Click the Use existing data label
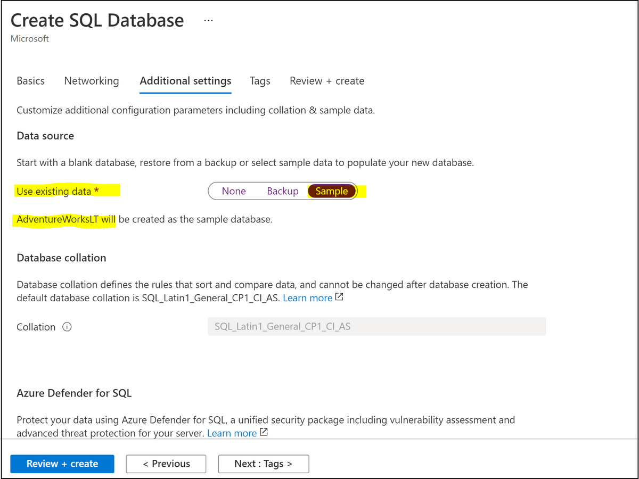639x479 pixels. click(x=58, y=191)
